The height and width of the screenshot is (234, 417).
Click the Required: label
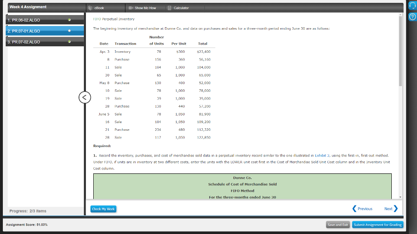(x=102, y=146)
